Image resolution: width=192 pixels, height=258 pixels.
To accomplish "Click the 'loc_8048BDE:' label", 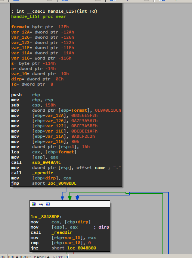I will [x=46, y=217].
